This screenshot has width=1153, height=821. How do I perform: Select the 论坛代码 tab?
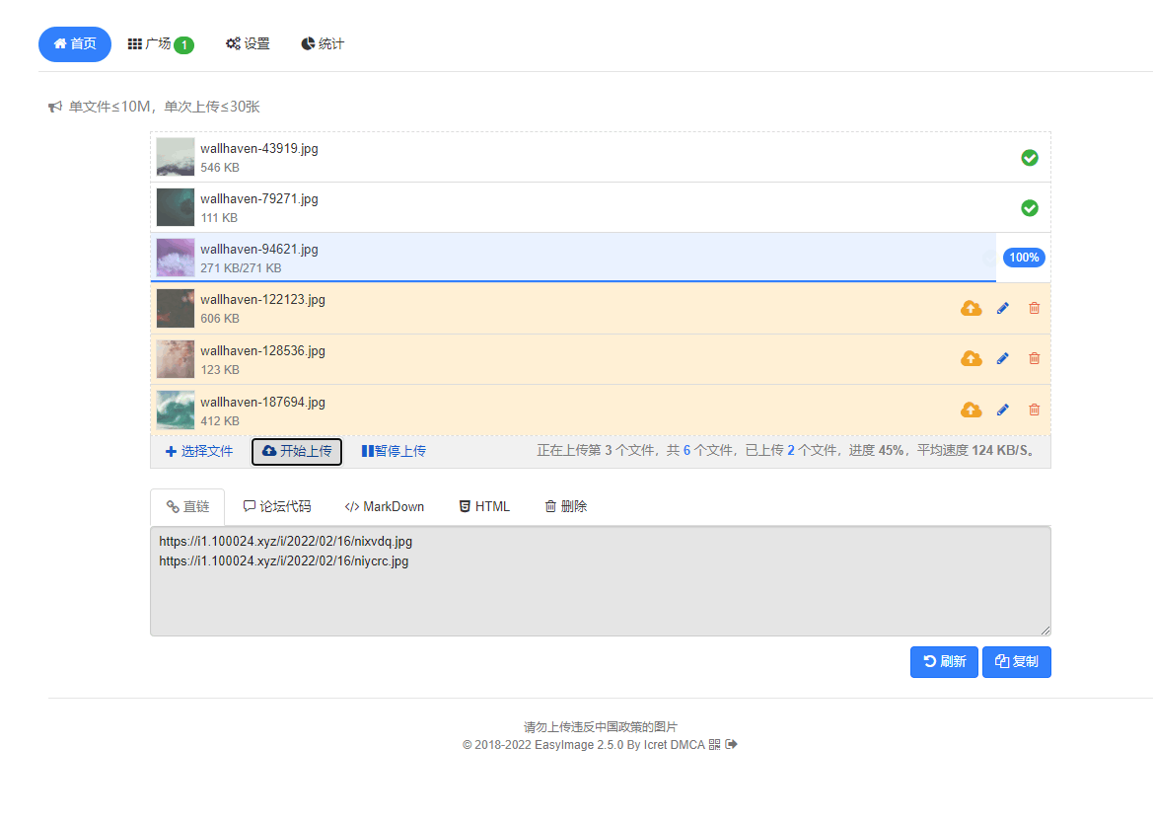point(276,506)
